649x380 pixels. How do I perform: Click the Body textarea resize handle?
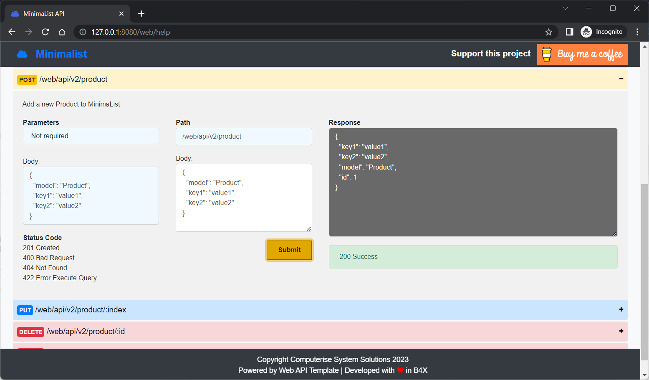click(x=309, y=228)
